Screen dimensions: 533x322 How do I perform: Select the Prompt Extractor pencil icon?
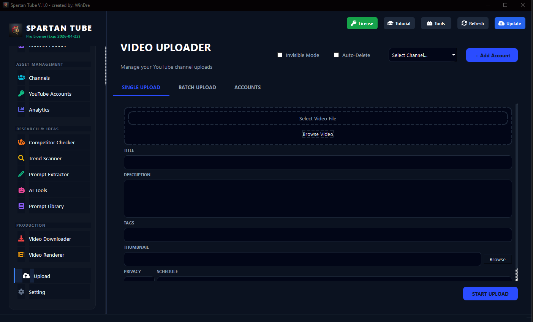coord(21,174)
